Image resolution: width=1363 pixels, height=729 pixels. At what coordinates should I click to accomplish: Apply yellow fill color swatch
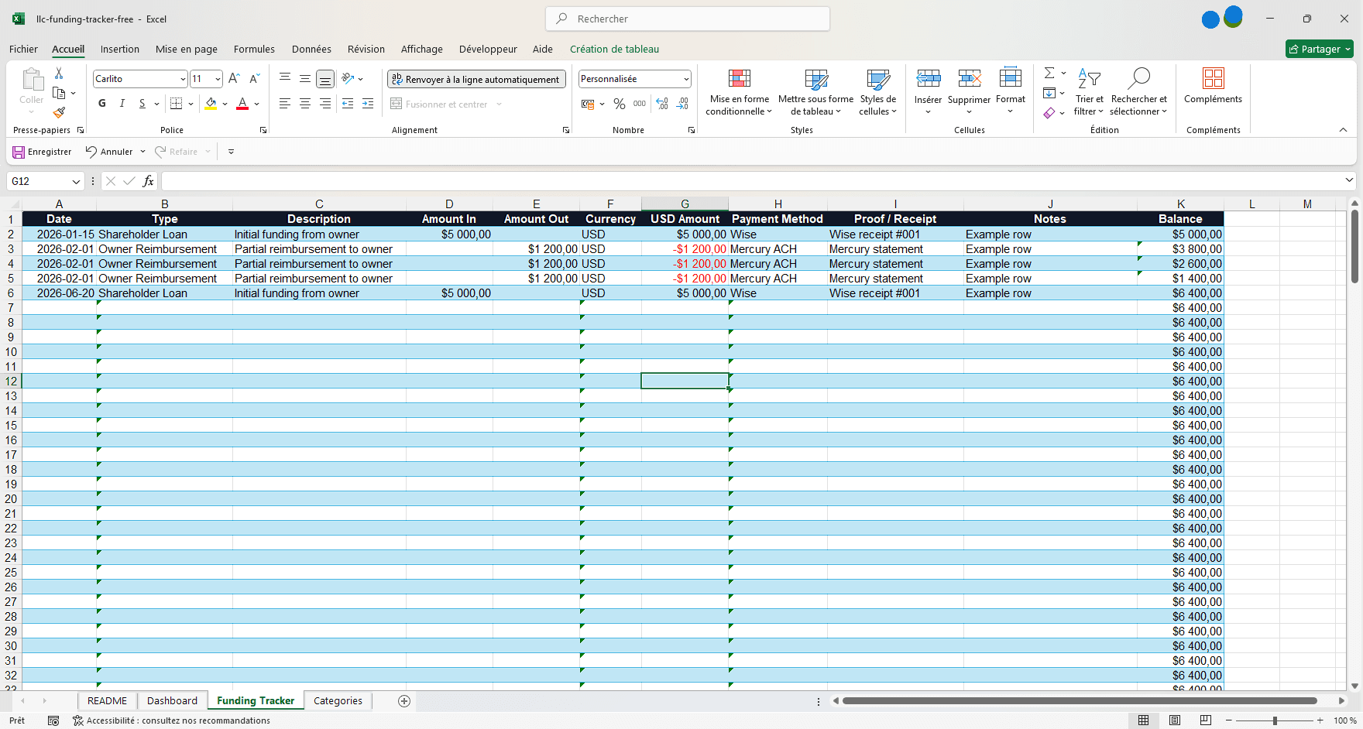pos(211,104)
